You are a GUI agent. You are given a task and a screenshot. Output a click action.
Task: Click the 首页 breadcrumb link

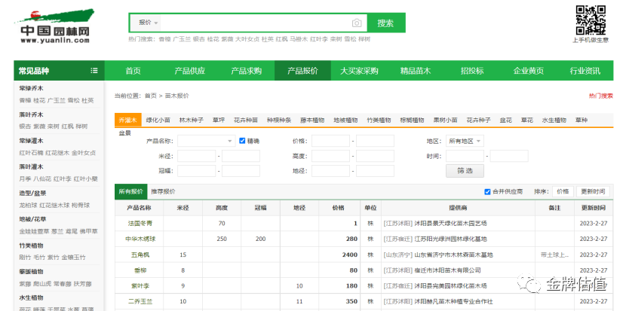point(151,96)
